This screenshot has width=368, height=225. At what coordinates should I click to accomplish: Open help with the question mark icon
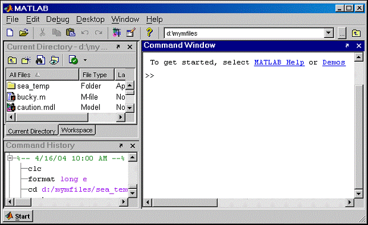[x=149, y=32]
